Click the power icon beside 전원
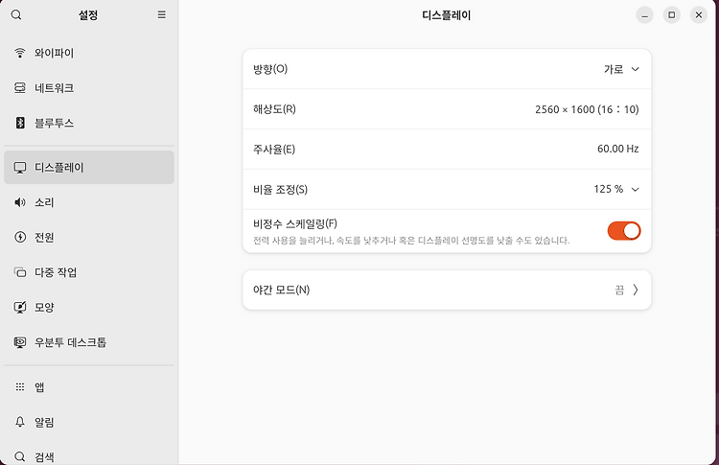The image size is (719, 465). (x=20, y=237)
